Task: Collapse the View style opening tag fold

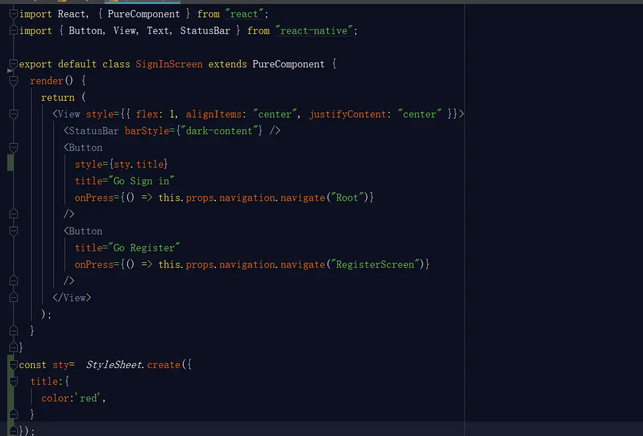Action: coord(13,115)
